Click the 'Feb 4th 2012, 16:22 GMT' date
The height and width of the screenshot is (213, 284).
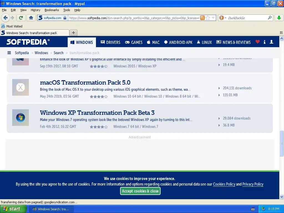tap(58, 126)
